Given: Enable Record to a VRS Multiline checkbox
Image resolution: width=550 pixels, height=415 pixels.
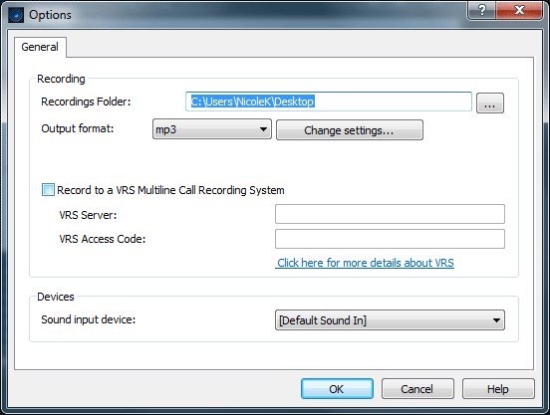Looking at the screenshot, I should pyautogui.click(x=48, y=190).
